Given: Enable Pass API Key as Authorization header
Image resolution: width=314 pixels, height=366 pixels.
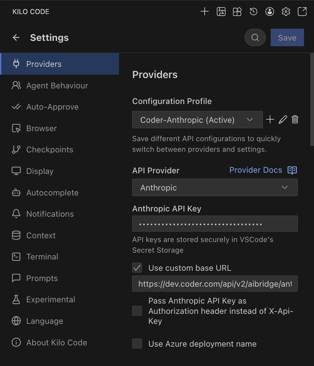Looking at the screenshot, I should click(x=137, y=311).
